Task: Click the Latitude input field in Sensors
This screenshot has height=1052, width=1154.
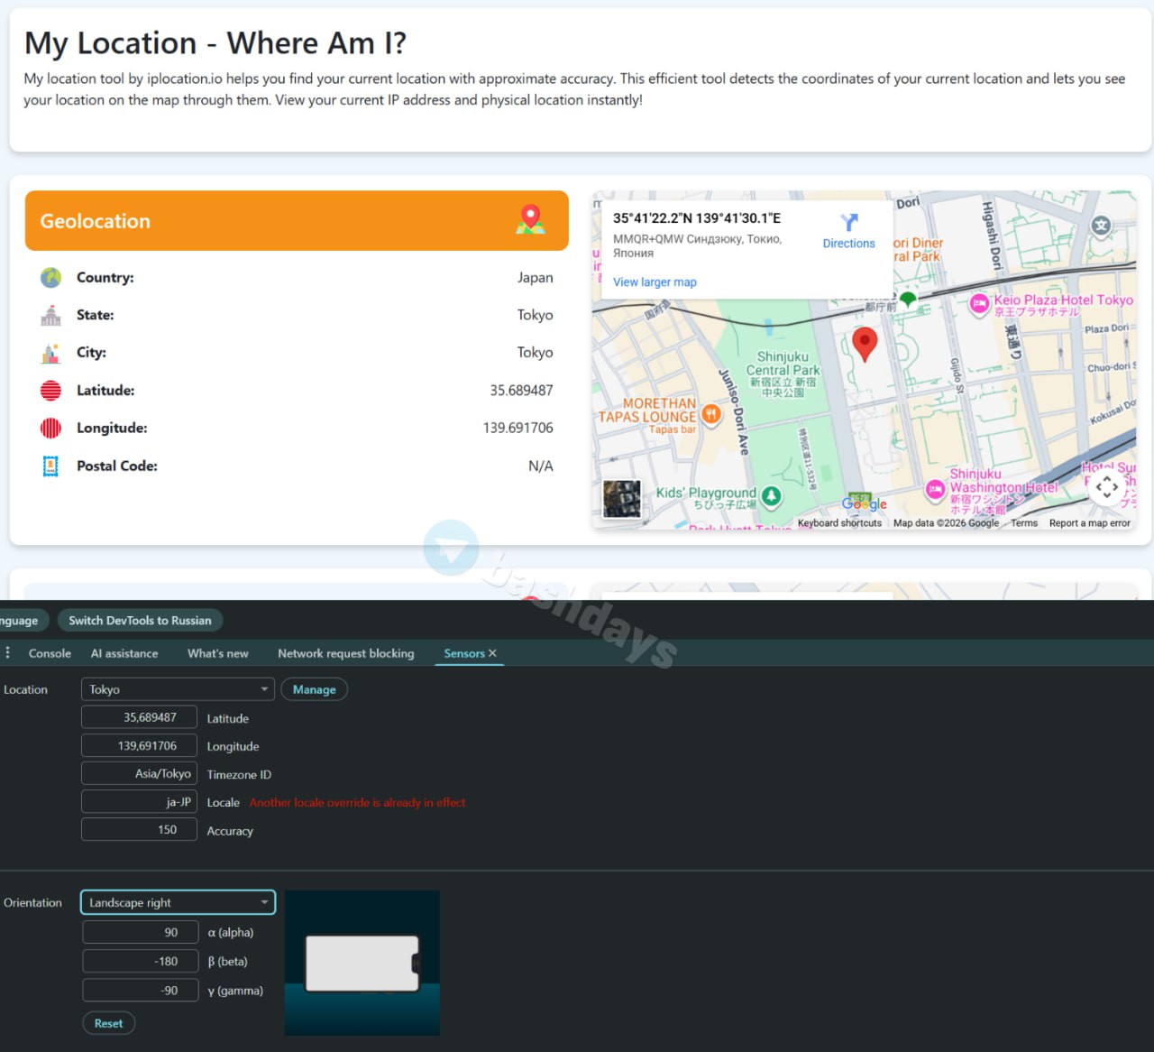Action: [x=139, y=717]
